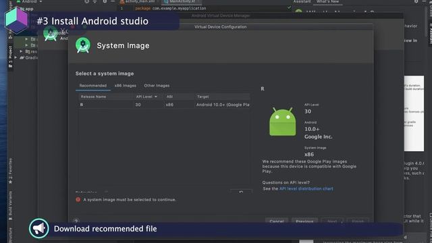Image resolution: width=432 pixels, height=243 pixels.
Task: Toggle API Level column sort arrow
Action: [x=156, y=97]
